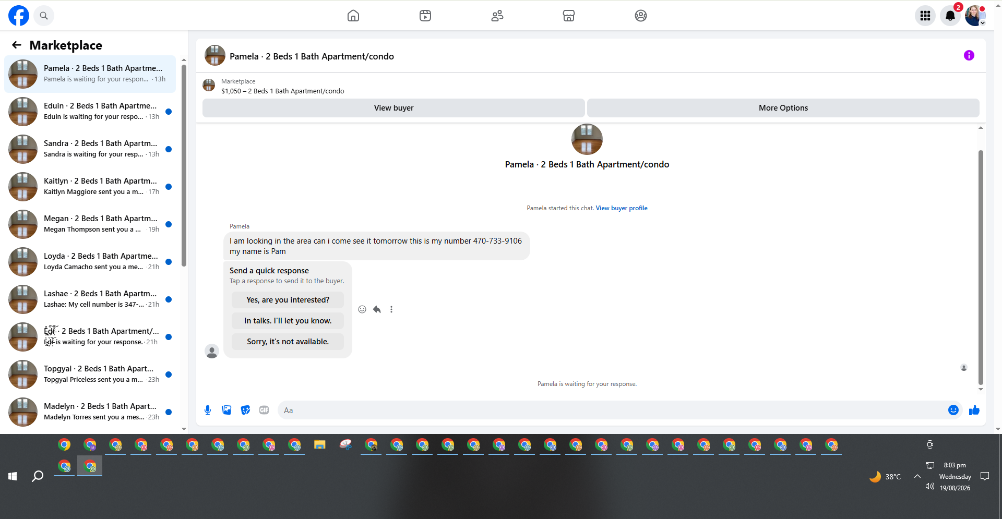Click the conversation list scrollbar
This screenshot has width=1002, height=519.
[184, 165]
